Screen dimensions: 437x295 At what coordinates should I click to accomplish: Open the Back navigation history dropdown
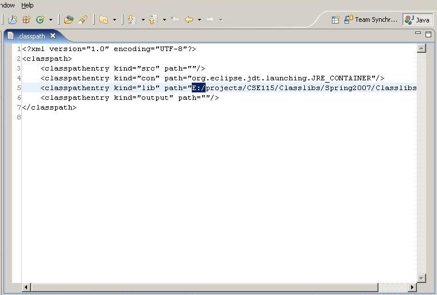coord(199,20)
